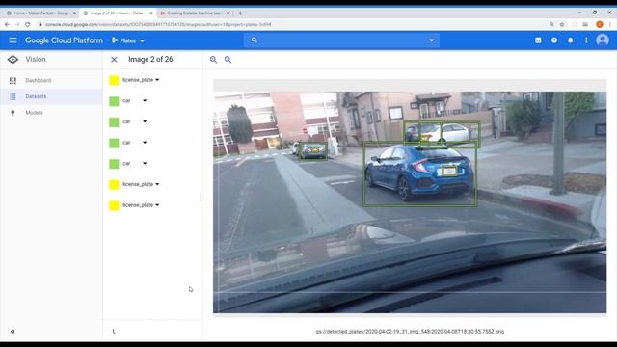The image size is (617, 347).
Task: Zoom out with the second magnifier icon
Action: point(228,60)
